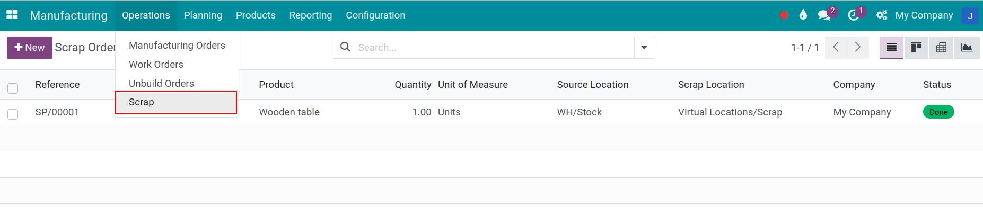The height and width of the screenshot is (207, 983).
Task: Sort by Unit of Measure column header
Action: 473,85
